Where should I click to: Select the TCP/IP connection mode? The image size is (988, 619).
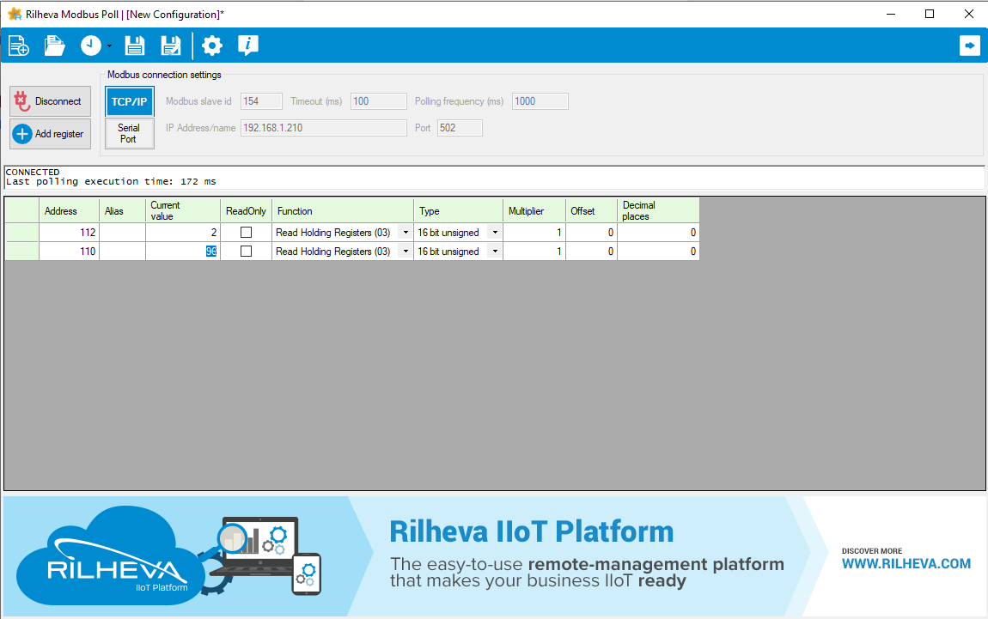(x=129, y=101)
